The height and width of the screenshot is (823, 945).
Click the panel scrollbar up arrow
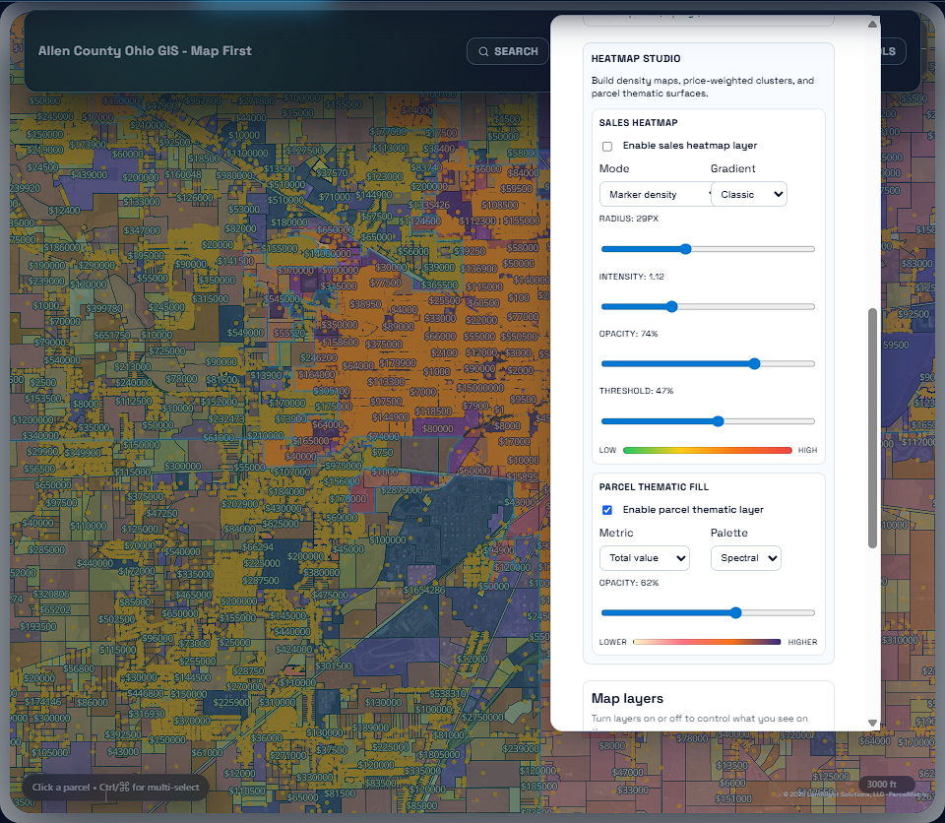[872, 24]
